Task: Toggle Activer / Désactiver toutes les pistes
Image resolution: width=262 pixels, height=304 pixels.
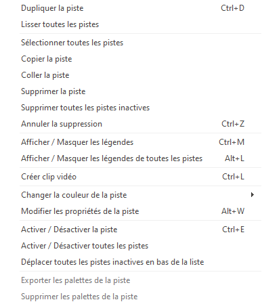Action: [141, 246]
